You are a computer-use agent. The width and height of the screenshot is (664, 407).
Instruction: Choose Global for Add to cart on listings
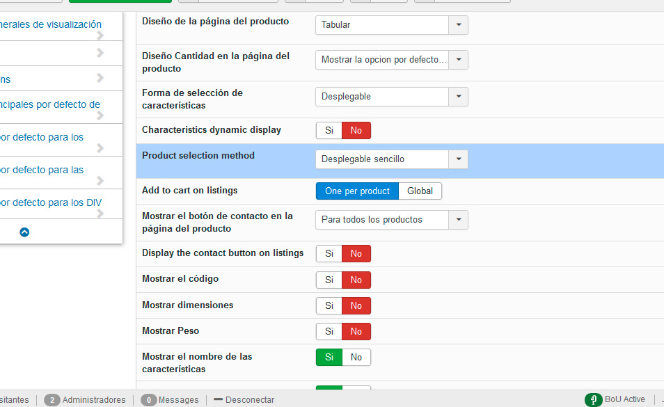420,191
